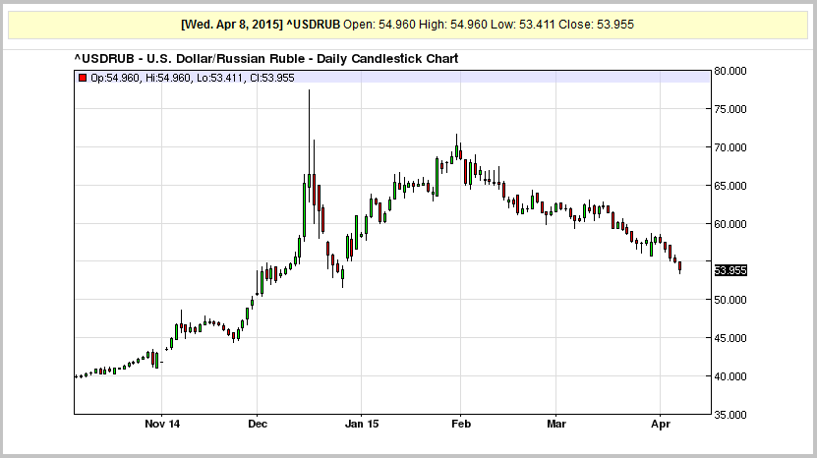Click the 'Dec' date label

[258, 424]
